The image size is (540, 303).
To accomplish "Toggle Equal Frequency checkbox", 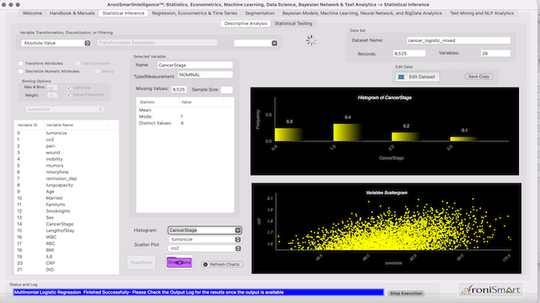I will point(69,95).
